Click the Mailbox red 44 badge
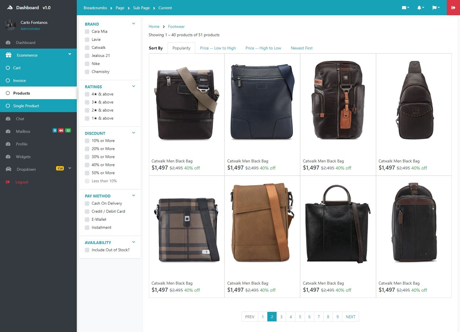The width and height of the screenshot is (460, 332). 61,131
